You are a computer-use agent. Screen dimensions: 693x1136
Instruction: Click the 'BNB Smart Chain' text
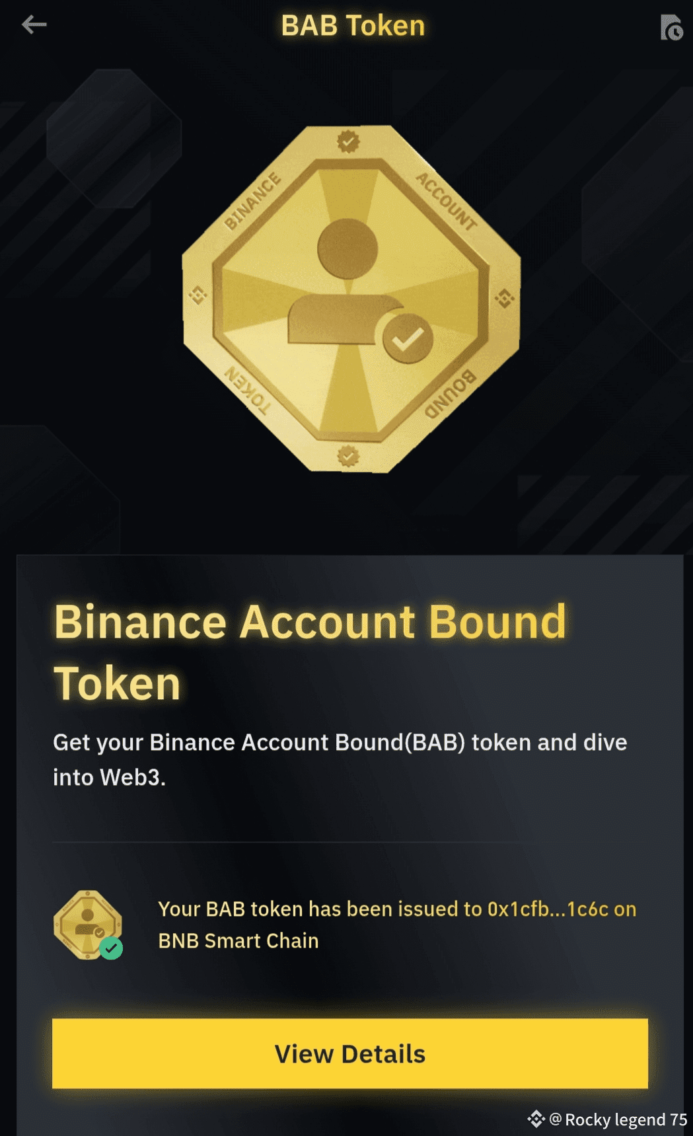[238, 940]
